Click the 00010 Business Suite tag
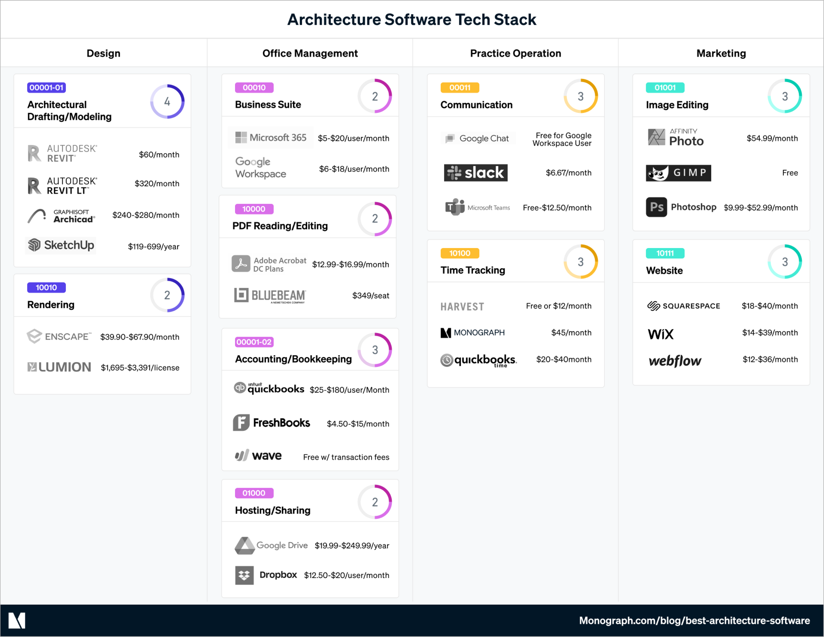Screen dimensions: 824x637 click(x=254, y=87)
